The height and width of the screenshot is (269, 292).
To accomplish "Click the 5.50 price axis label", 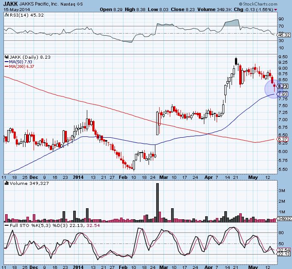I will [283, 170].
